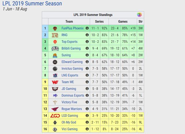Click the rainbow help question mark icon
185x134 pixels.
pos(139,15)
